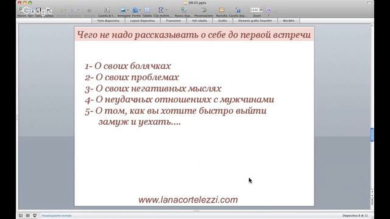
Task: Click the slide title starting 'Чего не надо'
Action: pos(194,35)
